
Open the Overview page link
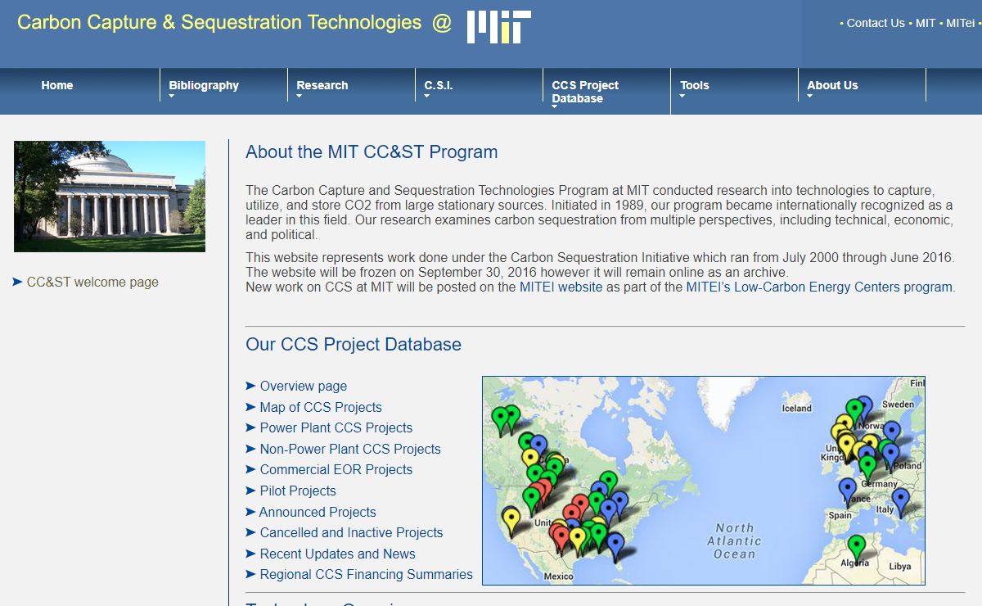click(304, 386)
